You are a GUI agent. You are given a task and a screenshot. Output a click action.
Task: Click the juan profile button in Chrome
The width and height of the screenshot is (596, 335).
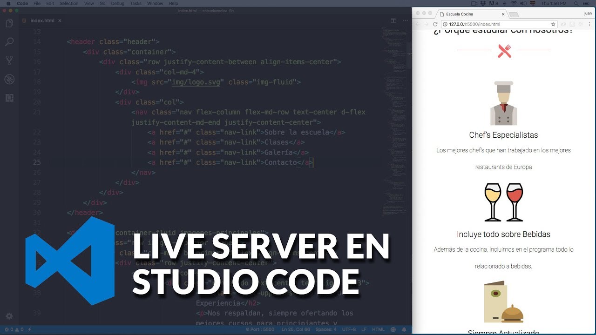[x=588, y=13]
